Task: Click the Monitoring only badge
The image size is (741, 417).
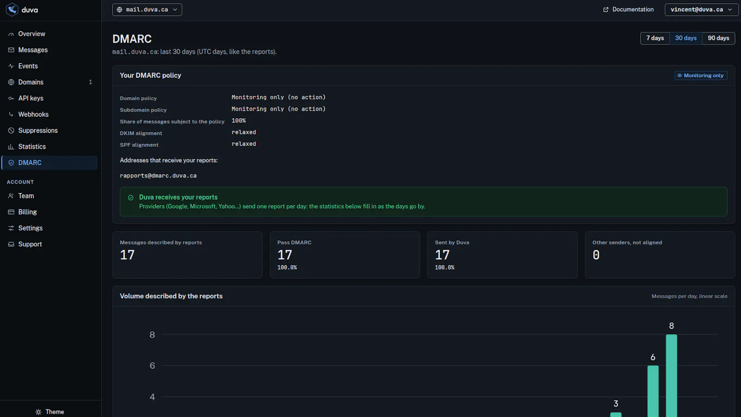Action: pyautogui.click(x=701, y=76)
